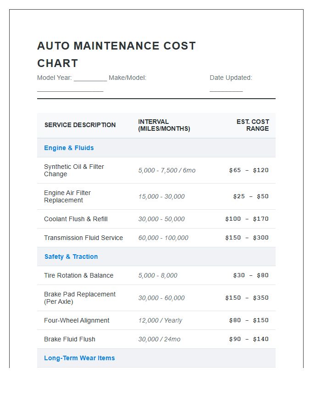Click the '$150 – $350' cost cell
The height and width of the screenshot is (413, 321).
point(247,298)
